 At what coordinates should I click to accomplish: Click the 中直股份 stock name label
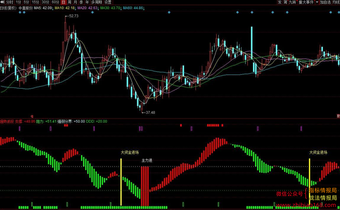pyautogui.click(x=26, y=8)
